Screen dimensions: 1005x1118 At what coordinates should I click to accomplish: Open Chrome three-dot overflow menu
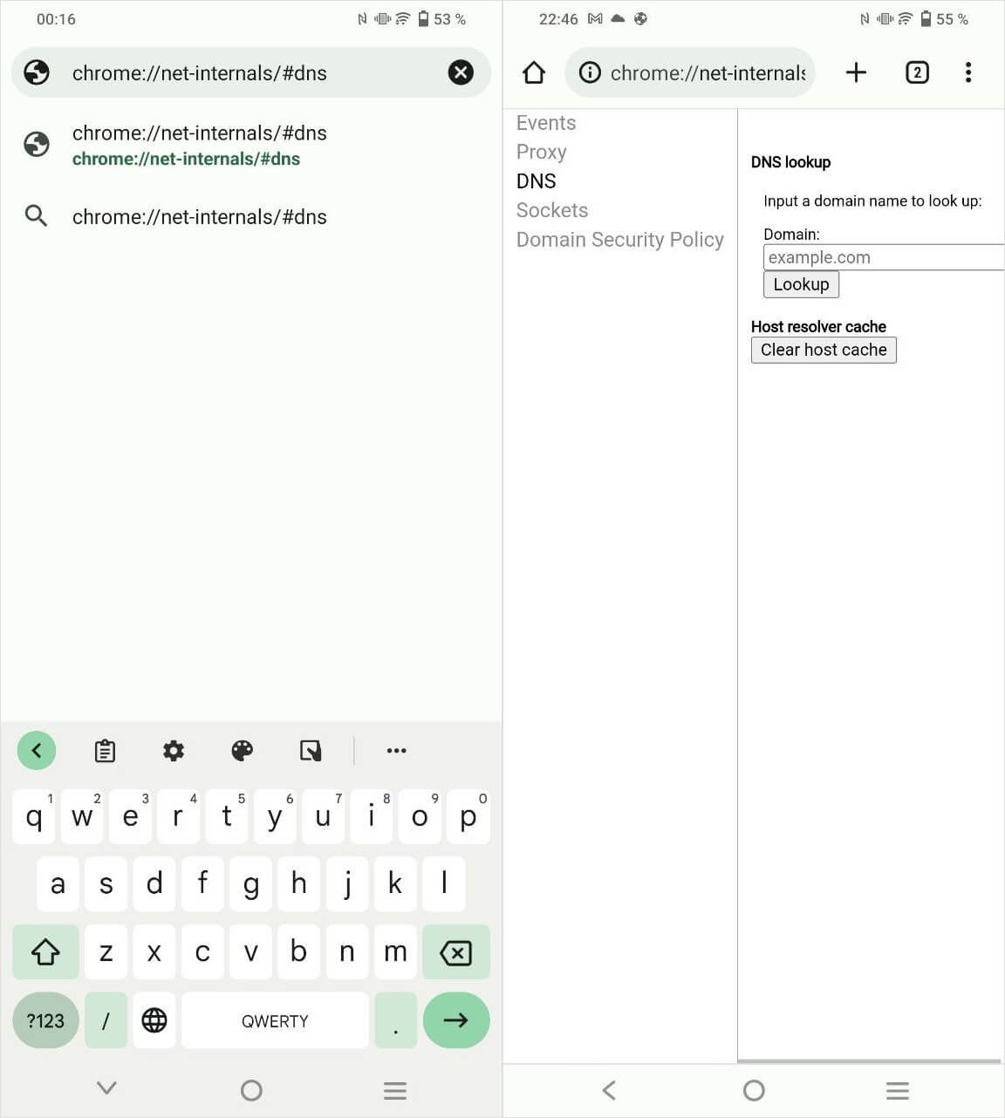click(968, 72)
